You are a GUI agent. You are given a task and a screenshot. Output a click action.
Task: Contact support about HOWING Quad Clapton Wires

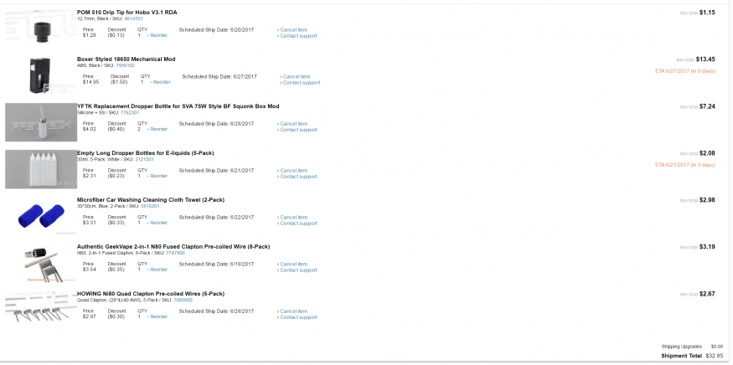pyautogui.click(x=299, y=317)
